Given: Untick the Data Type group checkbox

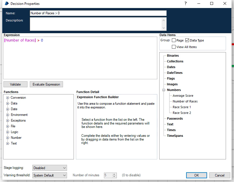Looking at the screenshot, I should click(x=187, y=40).
